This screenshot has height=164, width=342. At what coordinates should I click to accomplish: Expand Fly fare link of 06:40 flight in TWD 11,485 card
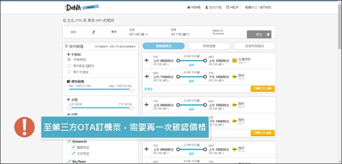pyautogui.click(x=241, y=107)
